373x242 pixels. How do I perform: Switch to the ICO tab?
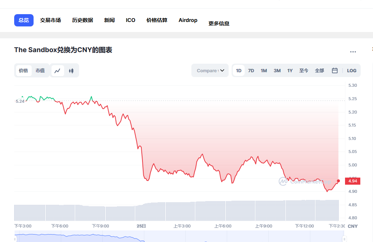[x=131, y=20]
